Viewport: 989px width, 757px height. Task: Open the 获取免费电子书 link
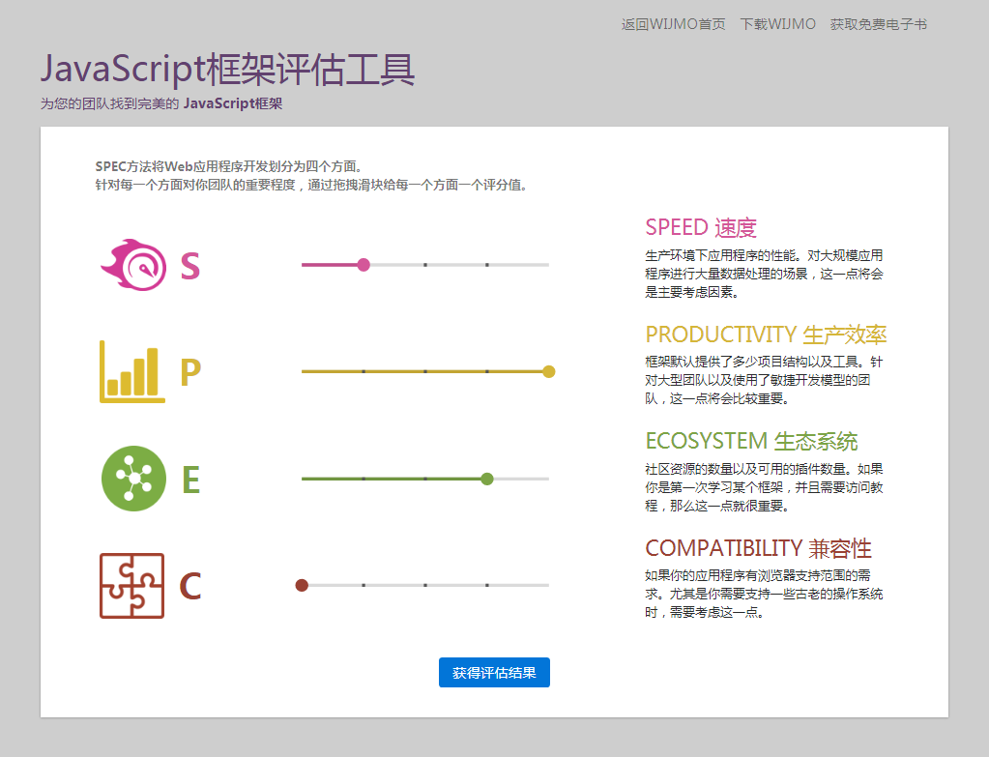coord(879,24)
